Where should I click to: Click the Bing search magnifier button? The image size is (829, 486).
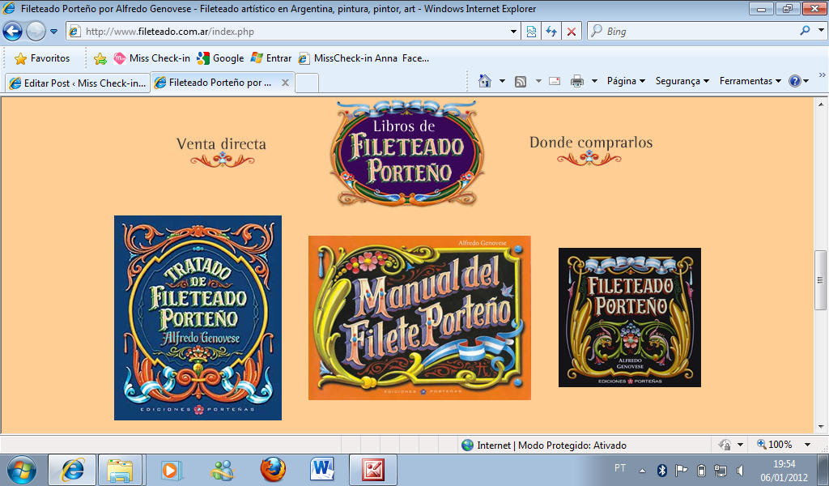pyautogui.click(x=805, y=32)
